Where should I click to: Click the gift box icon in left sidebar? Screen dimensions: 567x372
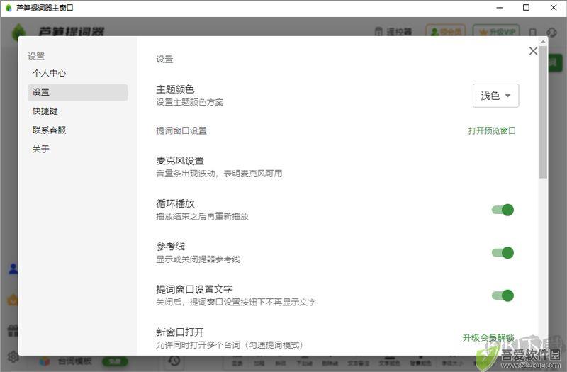tap(13, 331)
